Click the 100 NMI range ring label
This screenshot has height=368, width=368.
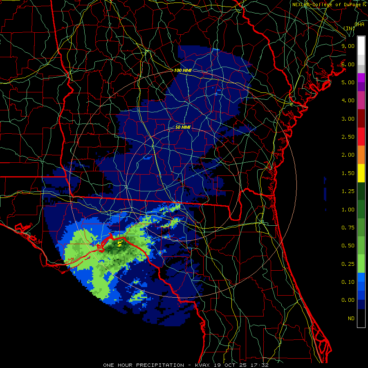pyautogui.click(x=183, y=70)
